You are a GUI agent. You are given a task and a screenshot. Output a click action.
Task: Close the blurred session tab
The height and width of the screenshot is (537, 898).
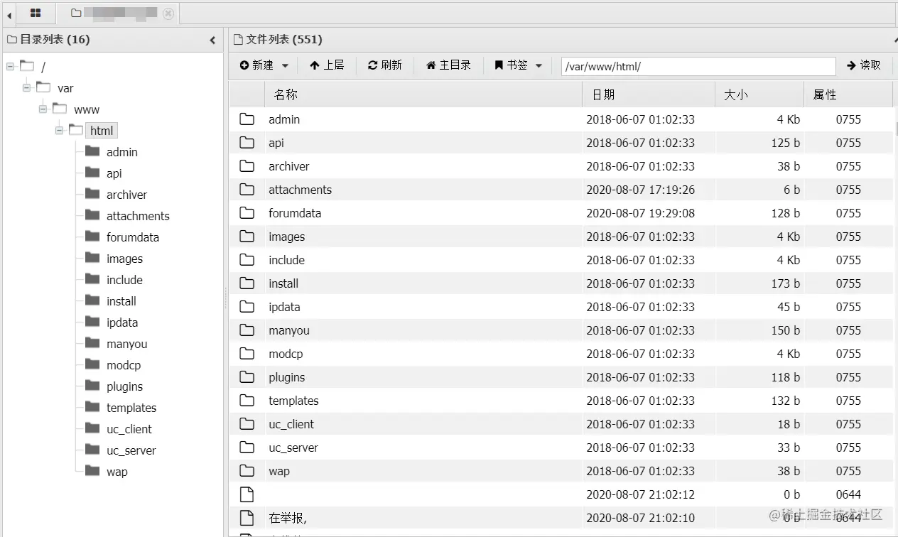coord(168,13)
